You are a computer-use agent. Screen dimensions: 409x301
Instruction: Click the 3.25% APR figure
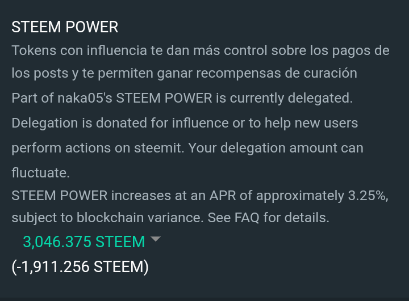coord(368,196)
